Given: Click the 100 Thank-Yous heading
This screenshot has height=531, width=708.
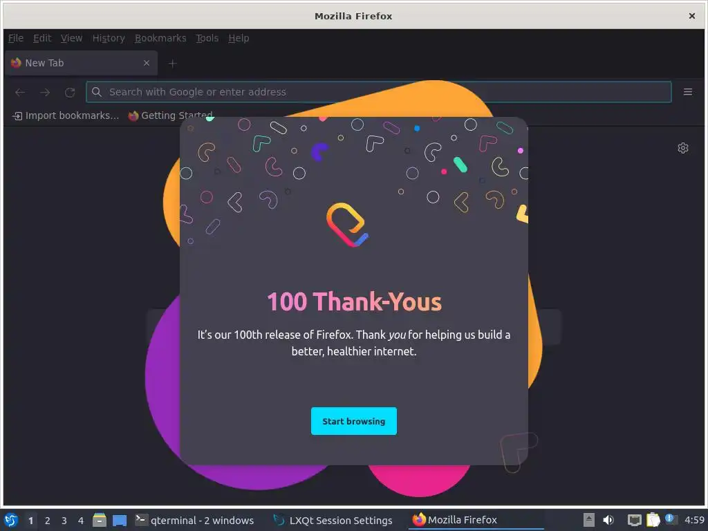Looking at the screenshot, I should point(354,301).
